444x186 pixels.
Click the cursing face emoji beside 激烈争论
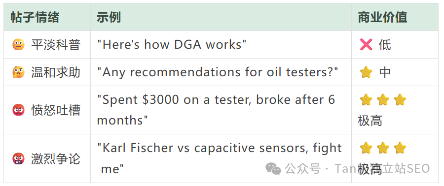click(x=18, y=158)
